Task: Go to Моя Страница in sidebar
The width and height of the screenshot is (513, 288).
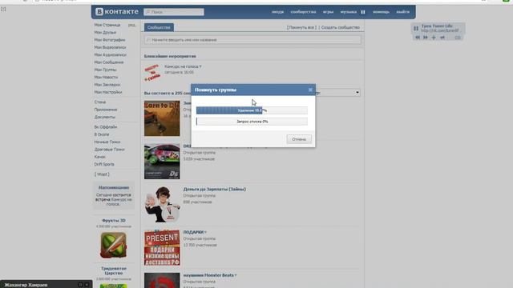Action: (x=107, y=25)
